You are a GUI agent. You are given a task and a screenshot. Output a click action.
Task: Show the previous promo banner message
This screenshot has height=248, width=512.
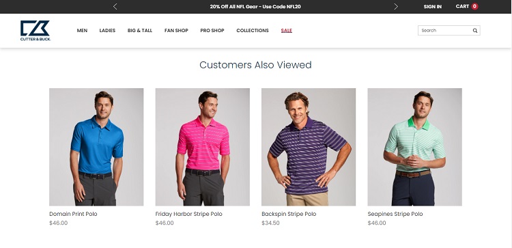(115, 7)
